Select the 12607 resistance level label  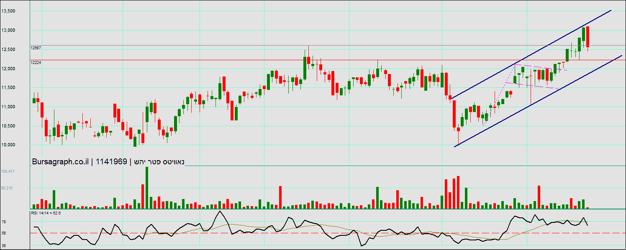click(x=36, y=48)
